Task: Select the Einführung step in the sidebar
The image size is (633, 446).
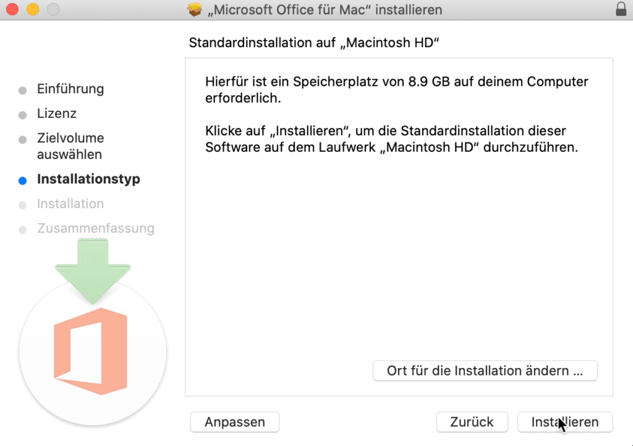Action: [x=71, y=89]
